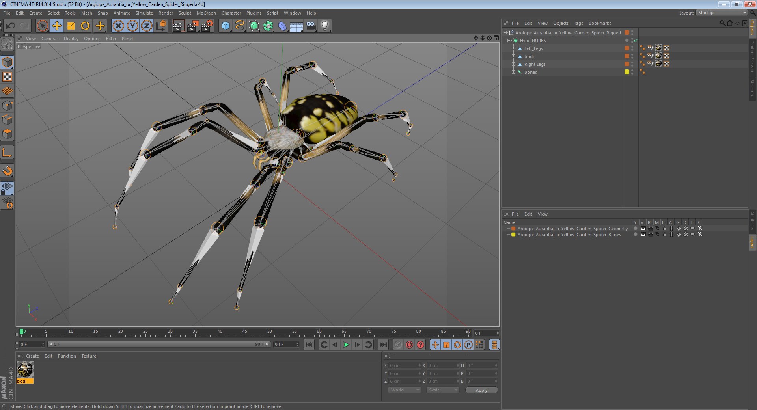The image size is (757, 410).
Task: Toggle Bones layer visibility eye
Action: (643, 234)
